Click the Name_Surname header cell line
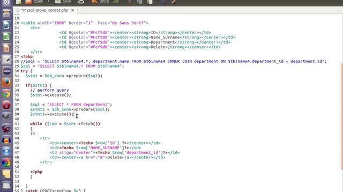Viewport: 343px width, 192px height. 147,37
